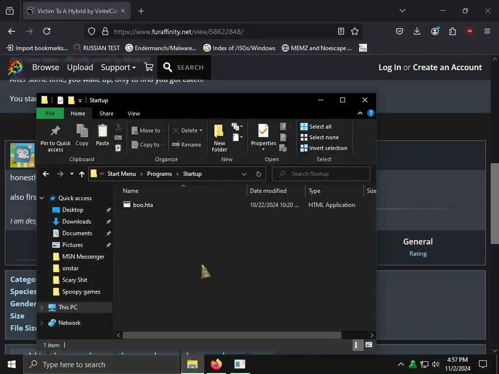Screen dimensions: 499x374
Task: Go back in File Explorer
Action: click(x=46, y=174)
